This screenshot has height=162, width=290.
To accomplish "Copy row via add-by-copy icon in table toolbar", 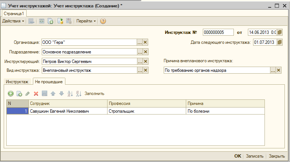I will pyautogui.click(x=19, y=94).
